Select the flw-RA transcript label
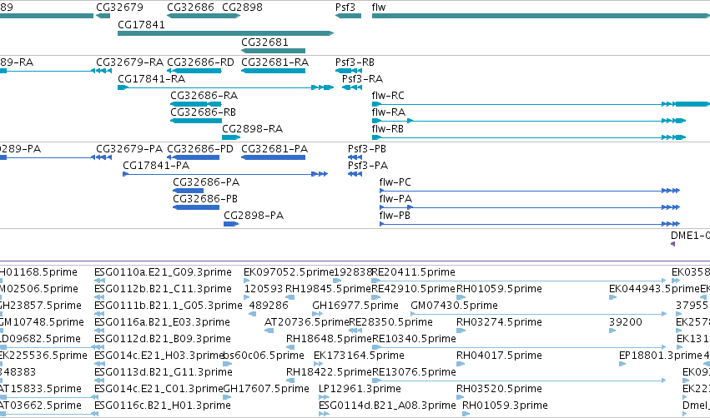Screen dimensions: 710x418 389,112
